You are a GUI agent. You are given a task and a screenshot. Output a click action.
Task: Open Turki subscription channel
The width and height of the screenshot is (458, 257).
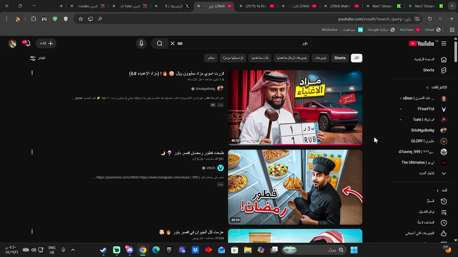tap(424, 120)
